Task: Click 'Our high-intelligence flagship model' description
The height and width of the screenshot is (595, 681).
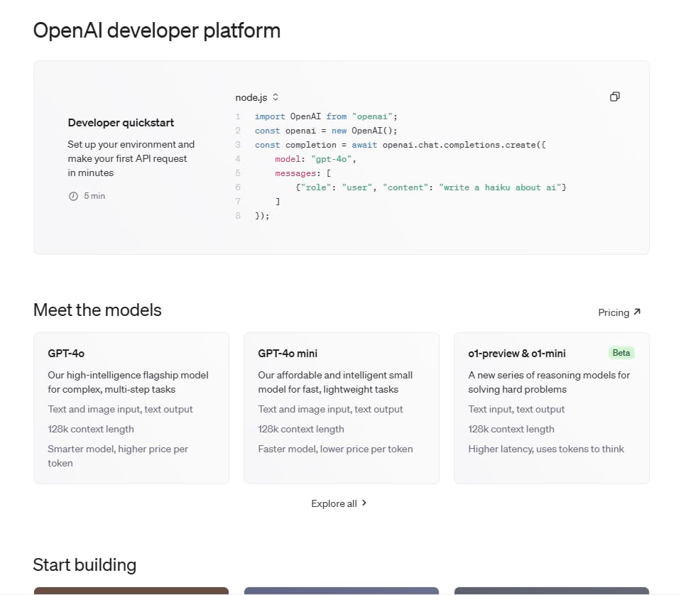Action: click(128, 382)
